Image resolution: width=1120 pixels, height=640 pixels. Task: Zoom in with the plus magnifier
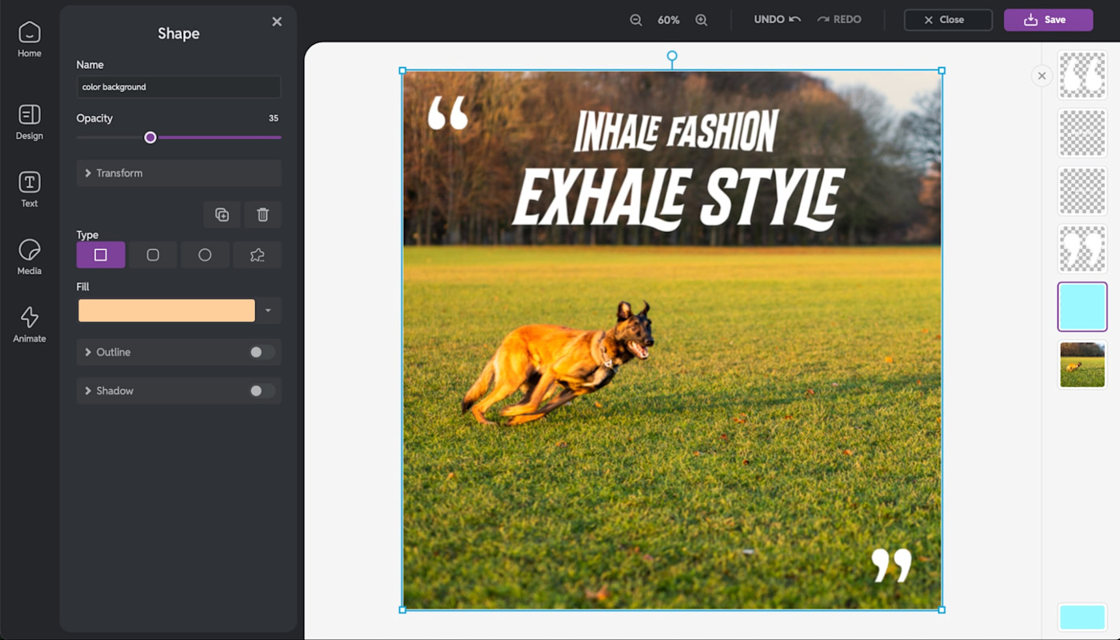click(702, 20)
